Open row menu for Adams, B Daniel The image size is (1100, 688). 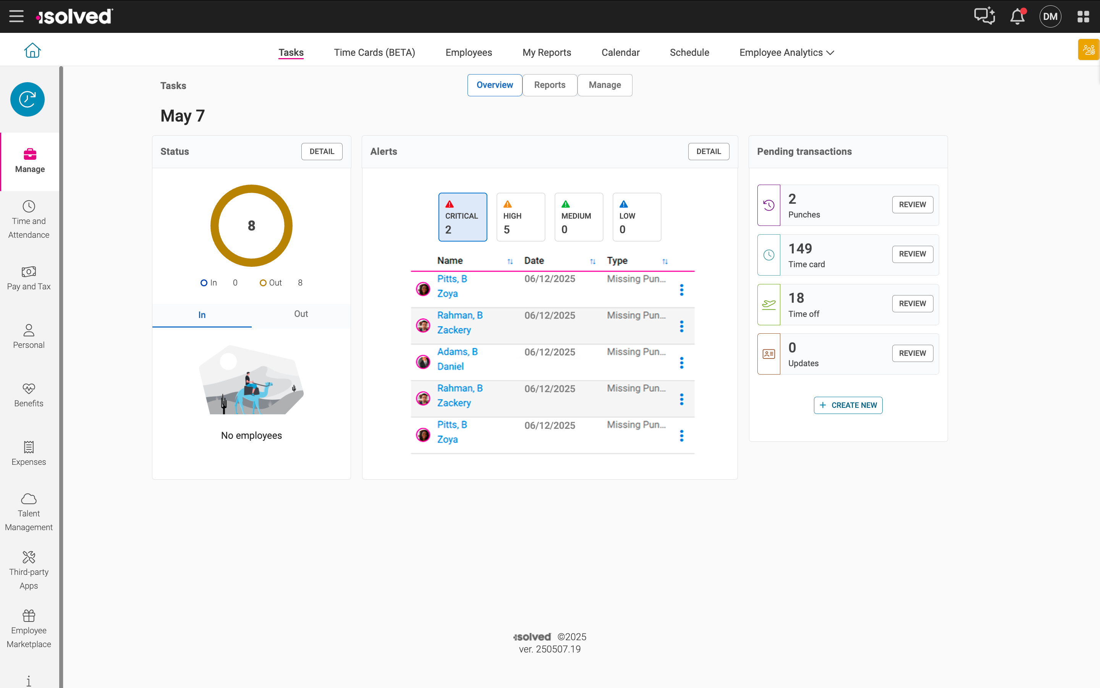tap(681, 363)
